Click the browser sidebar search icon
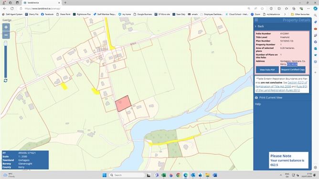 [315, 15]
